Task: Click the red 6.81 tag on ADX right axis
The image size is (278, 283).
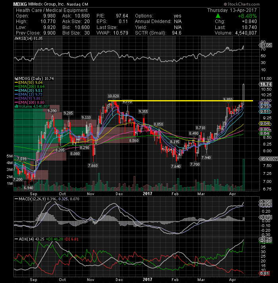Action: 264,273
